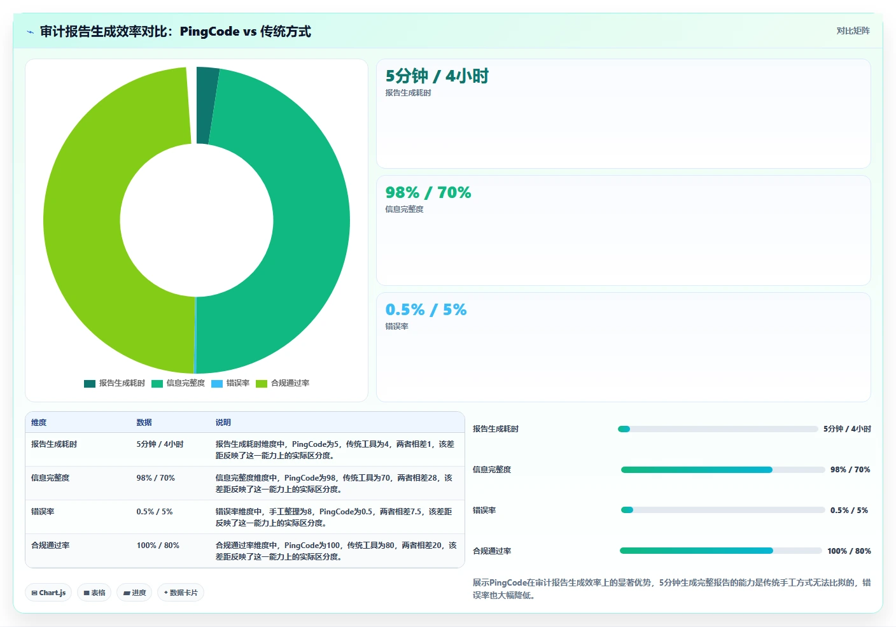
Task: Click the 数据 column header
Action: pyautogui.click(x=144, y=423)
